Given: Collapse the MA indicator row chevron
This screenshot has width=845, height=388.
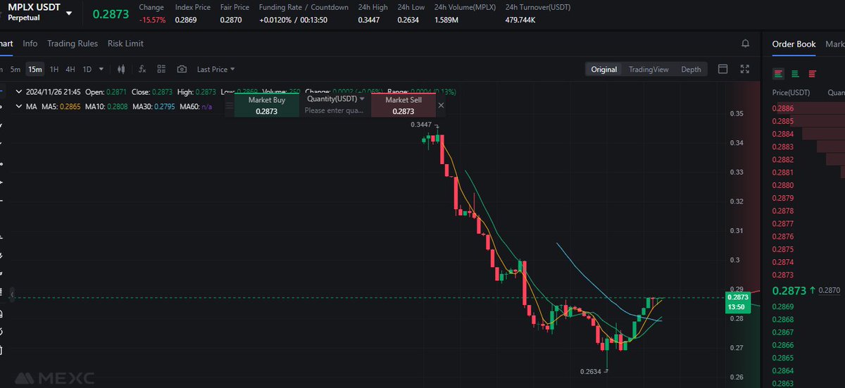Looking at the screenshot, I should pyautogui.click(x=18, y=106).
